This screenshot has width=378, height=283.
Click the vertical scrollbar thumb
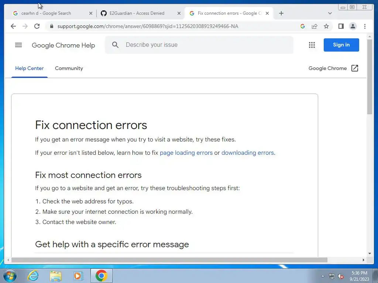(370, 77)
